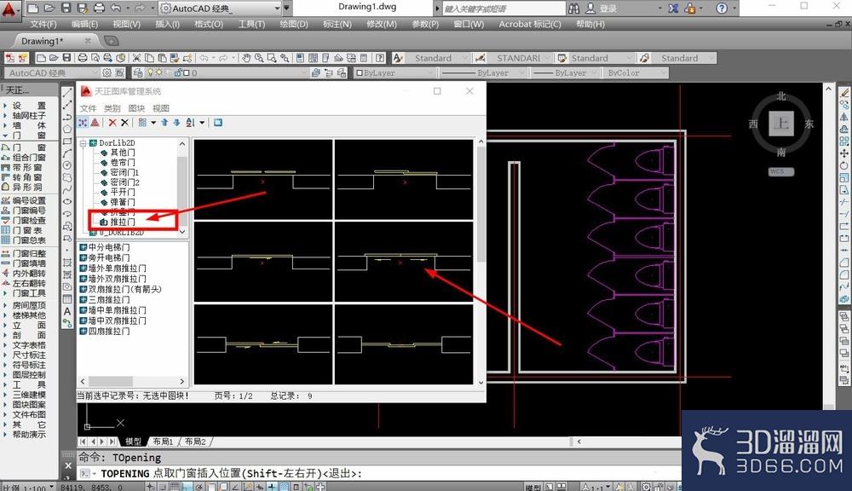This screenshot has height=491, width=852.
Task: Click 组合门窗 command in left panel
Action: click(x=29, y=158)
